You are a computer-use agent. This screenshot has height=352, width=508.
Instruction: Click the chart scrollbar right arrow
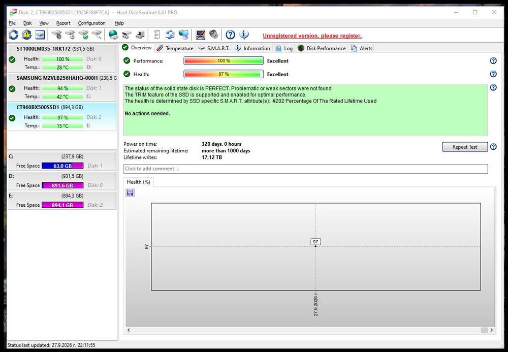click(491, 330)
